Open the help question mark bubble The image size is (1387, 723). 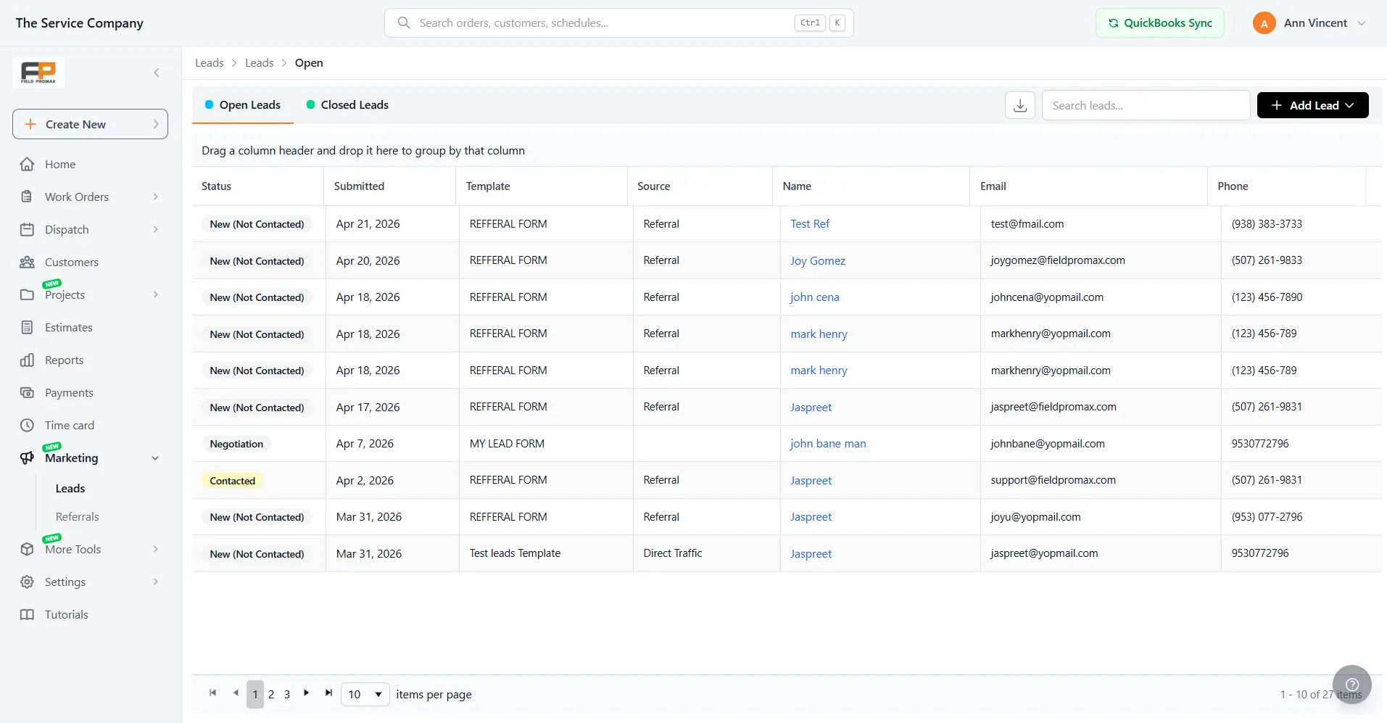(1352, 685)
